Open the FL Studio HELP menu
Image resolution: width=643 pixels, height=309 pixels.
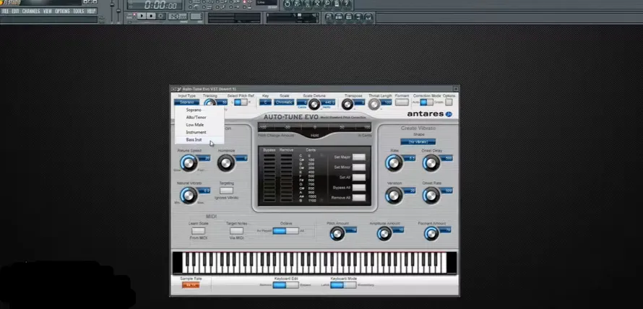[x=91, y=11]
